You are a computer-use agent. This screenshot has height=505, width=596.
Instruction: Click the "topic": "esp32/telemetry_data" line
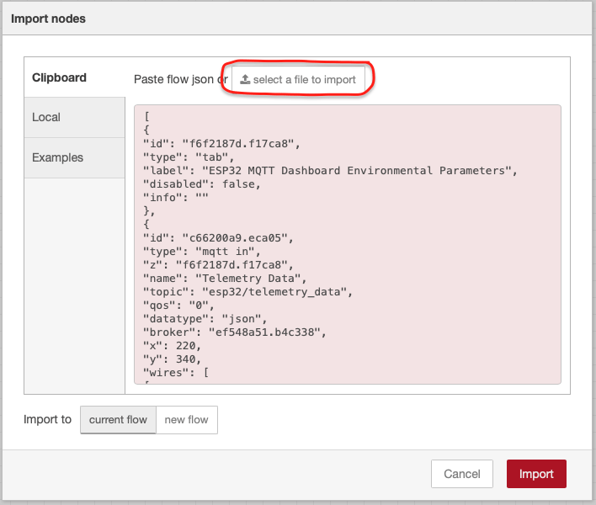[247, 292]
